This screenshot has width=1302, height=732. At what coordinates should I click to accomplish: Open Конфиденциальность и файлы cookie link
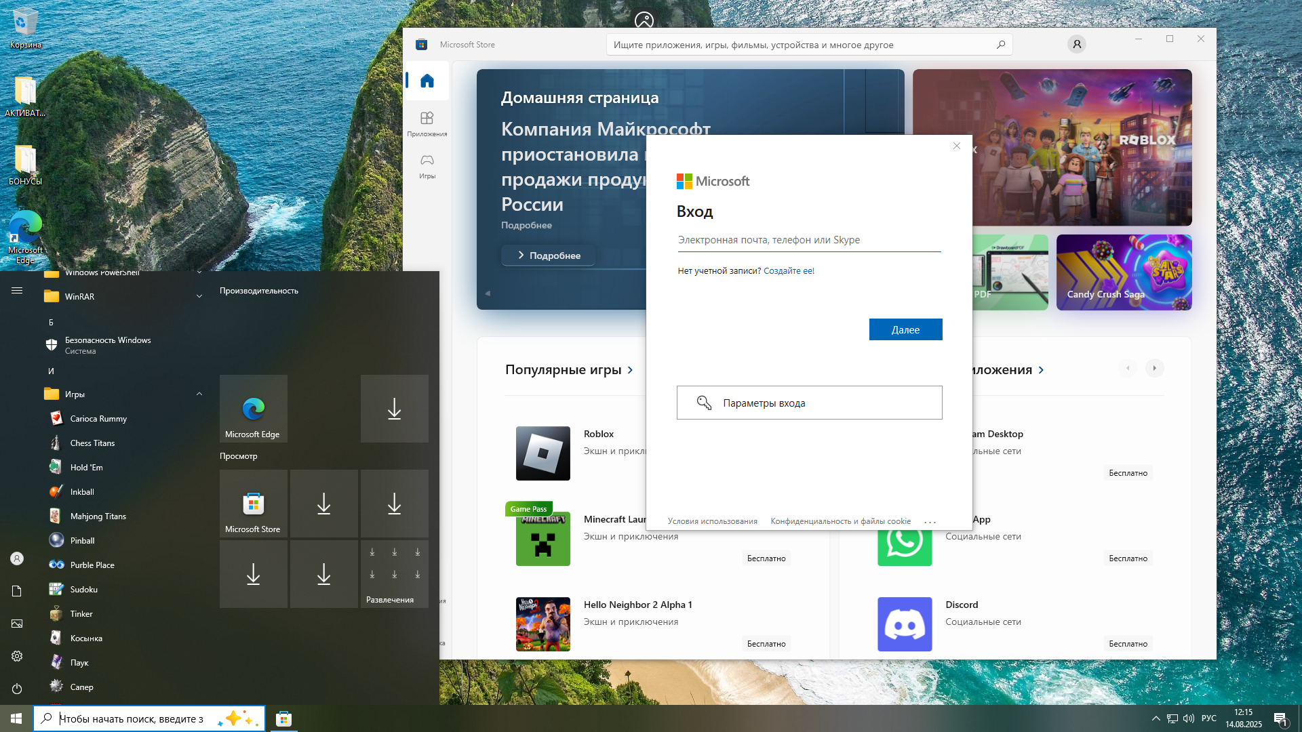[840, 521]
